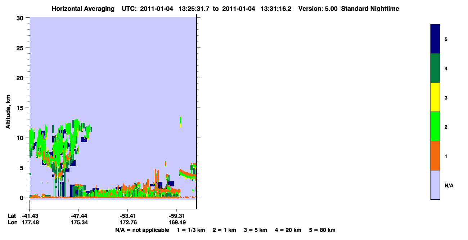Image resolution: width=468 pixels, height=240 pixels.
Task: Click the colorbar label 3
Action: (446, 98)
